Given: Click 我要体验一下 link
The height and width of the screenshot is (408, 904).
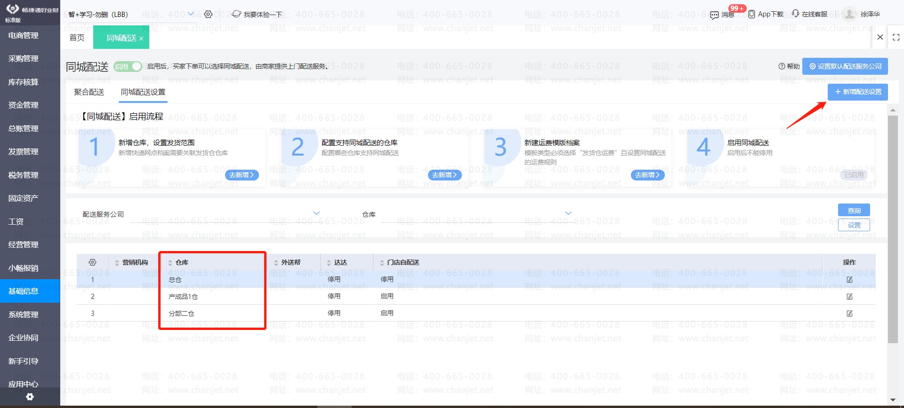Looking at the screenshot, I should click(258, 14).
